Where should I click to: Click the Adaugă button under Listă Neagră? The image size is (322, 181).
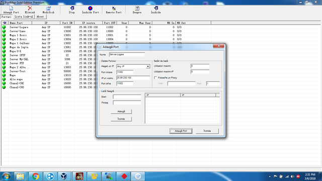pos(121,112)
